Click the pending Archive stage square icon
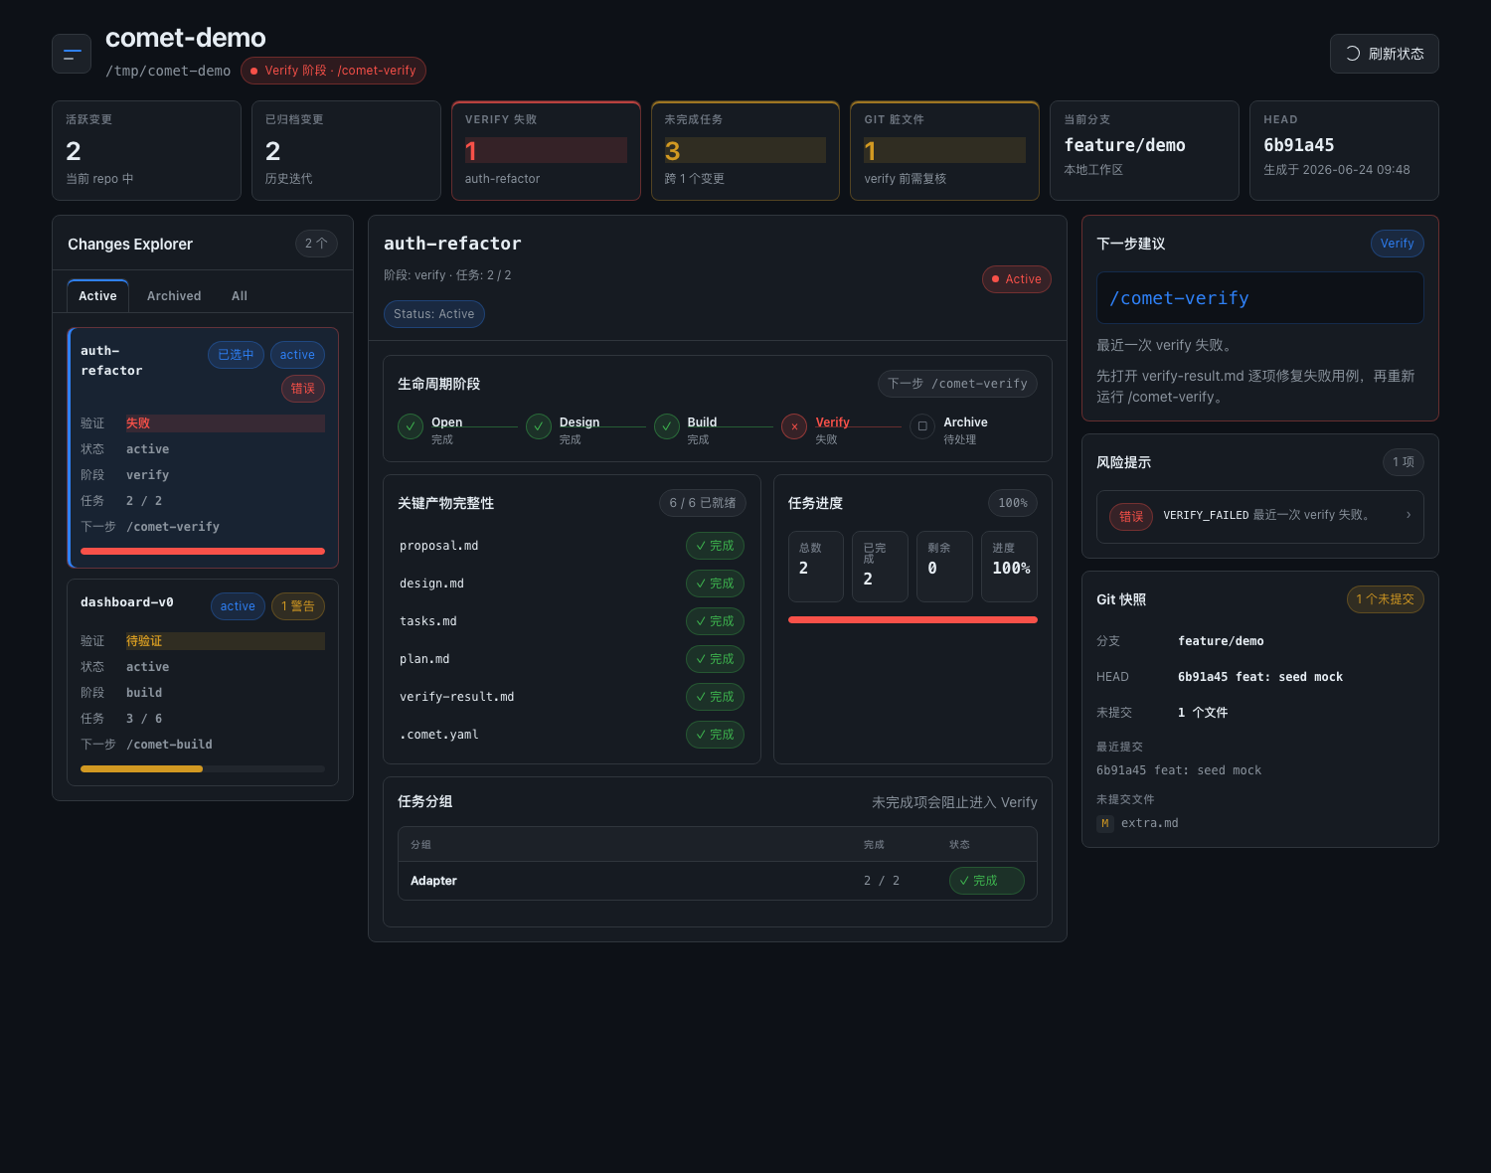1491x1173 pixels. coord(922,426)
